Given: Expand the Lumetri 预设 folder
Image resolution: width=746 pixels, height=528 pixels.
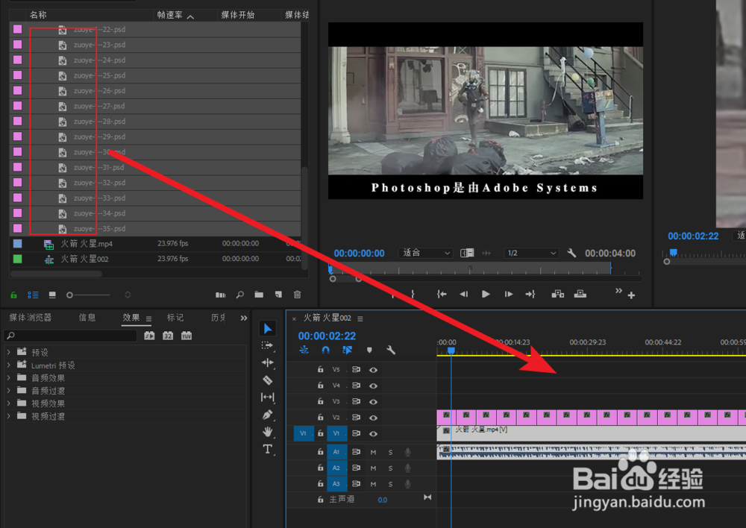Looking at the screenshot, I should click(8, 365).
